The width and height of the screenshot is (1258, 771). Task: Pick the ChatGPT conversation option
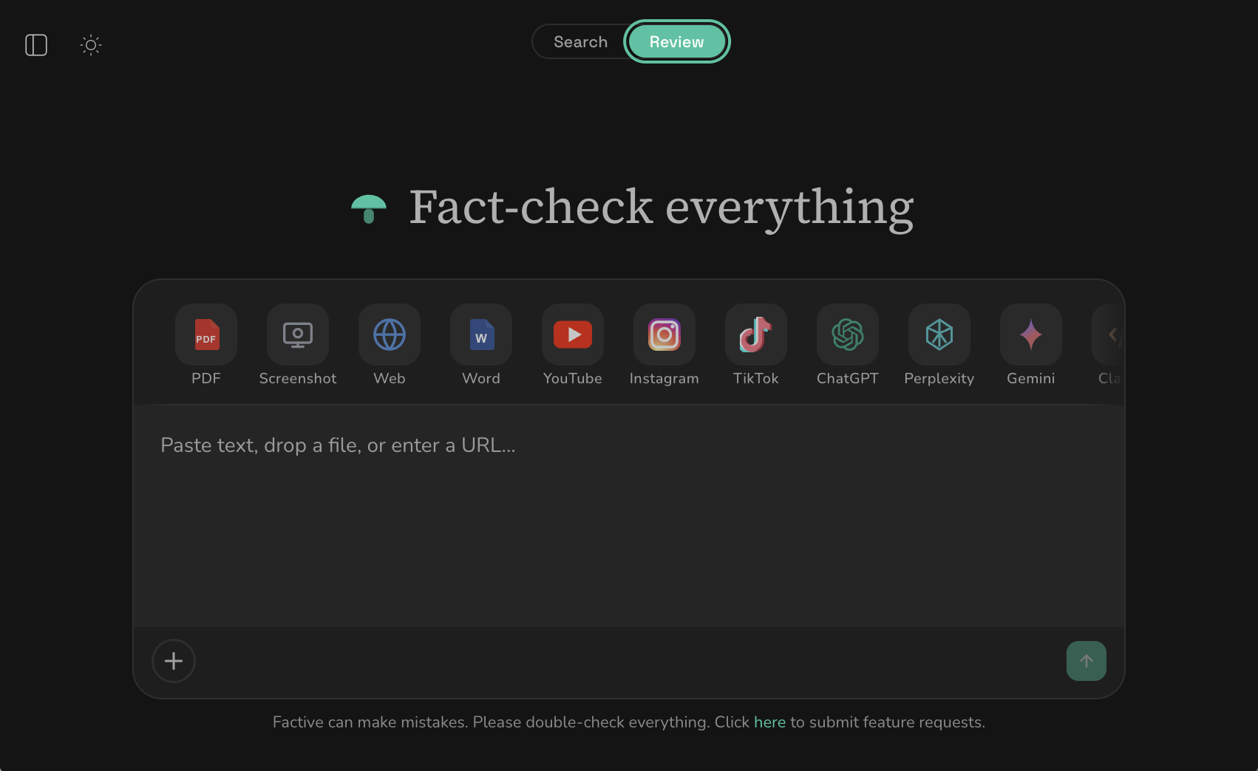[x=847, y=335]
